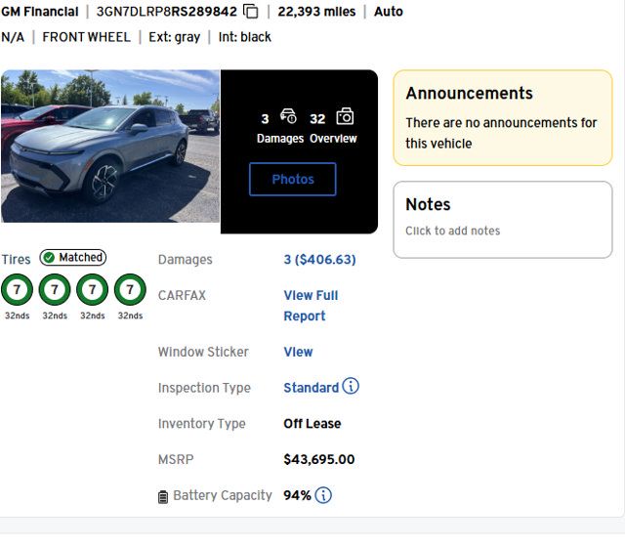Click the Ext: gray color text
625x547 pixels.
[174, 37]
